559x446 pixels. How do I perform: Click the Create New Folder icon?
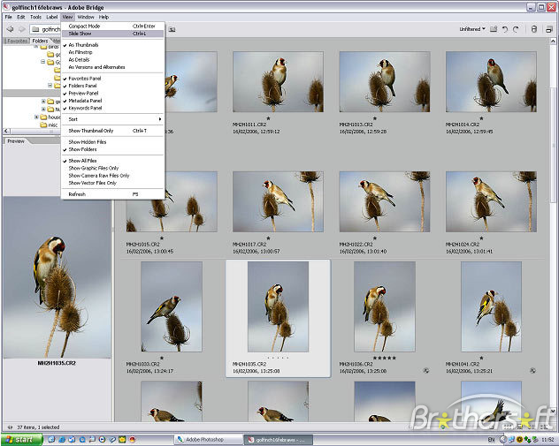[x=494, y=29]
